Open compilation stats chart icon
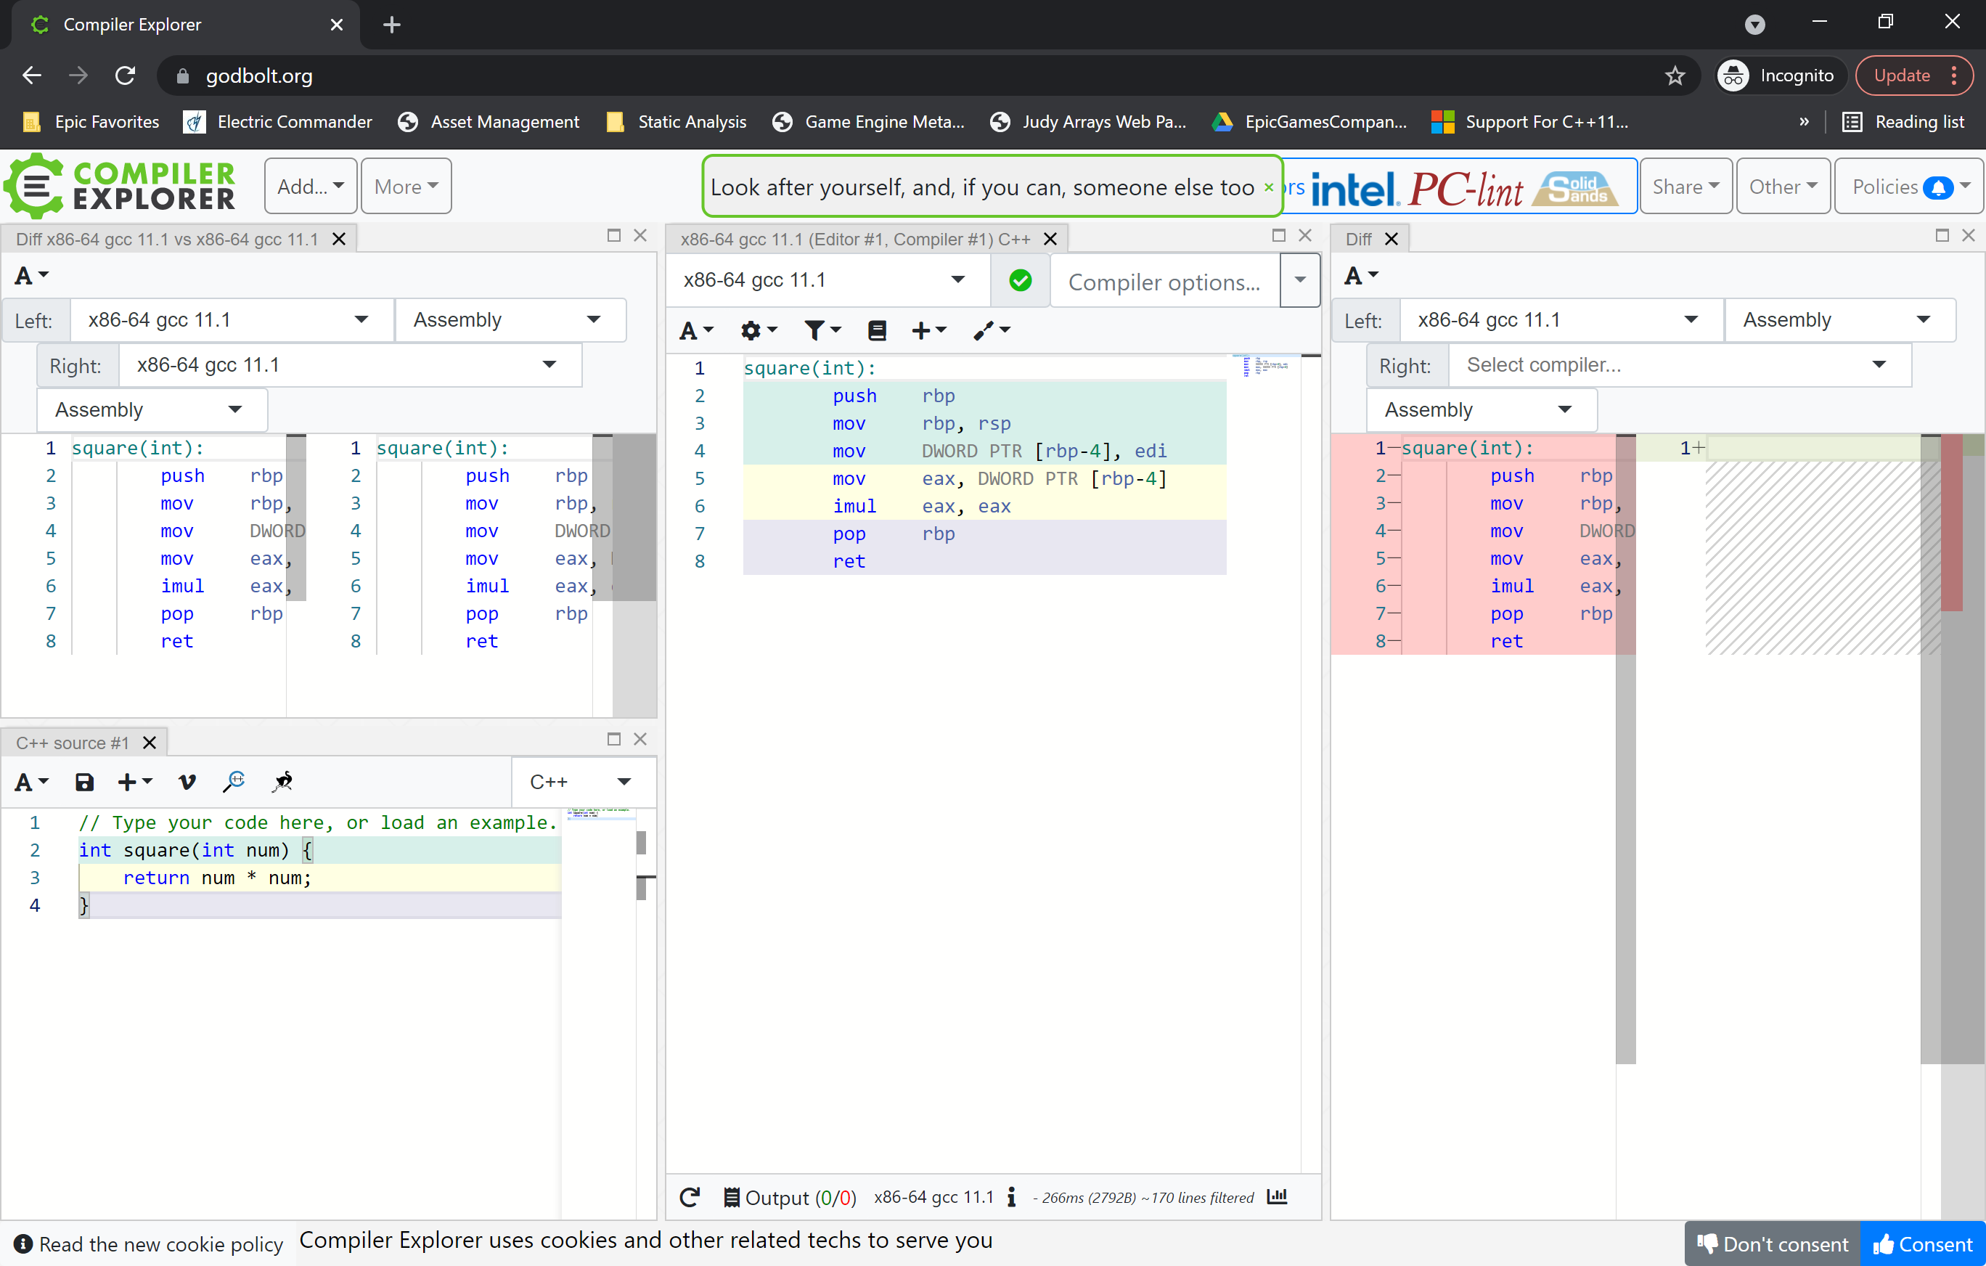1986x1266 pixels. coord(1277,1198)
